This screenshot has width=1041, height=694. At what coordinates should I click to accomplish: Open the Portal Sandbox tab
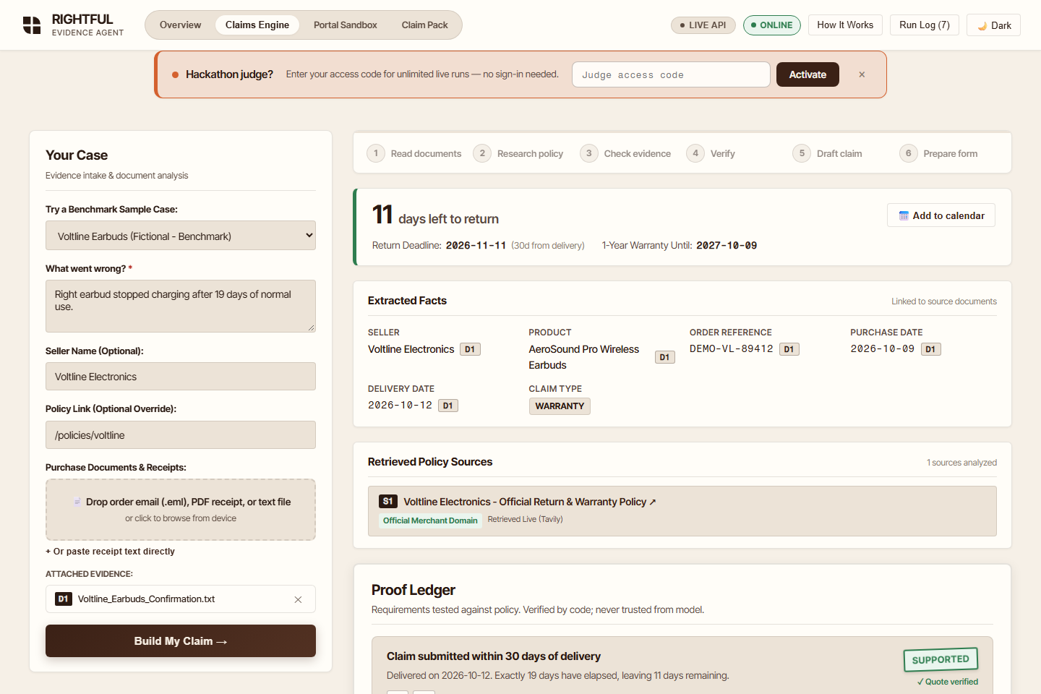pyautogui.click(x=346, y=25)
